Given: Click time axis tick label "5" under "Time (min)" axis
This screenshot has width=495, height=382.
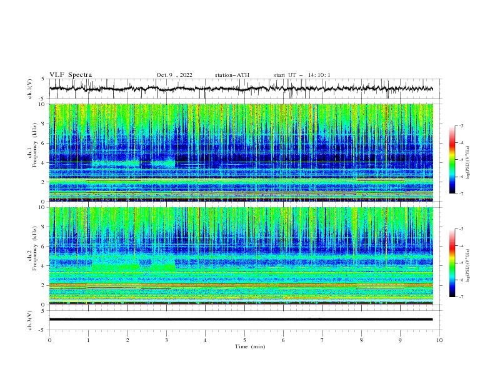Looking at the screenshot, I should coord(244,340).
